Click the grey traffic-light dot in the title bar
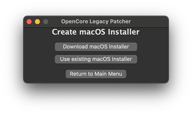 pyautogui.click(x=46, y=22)
